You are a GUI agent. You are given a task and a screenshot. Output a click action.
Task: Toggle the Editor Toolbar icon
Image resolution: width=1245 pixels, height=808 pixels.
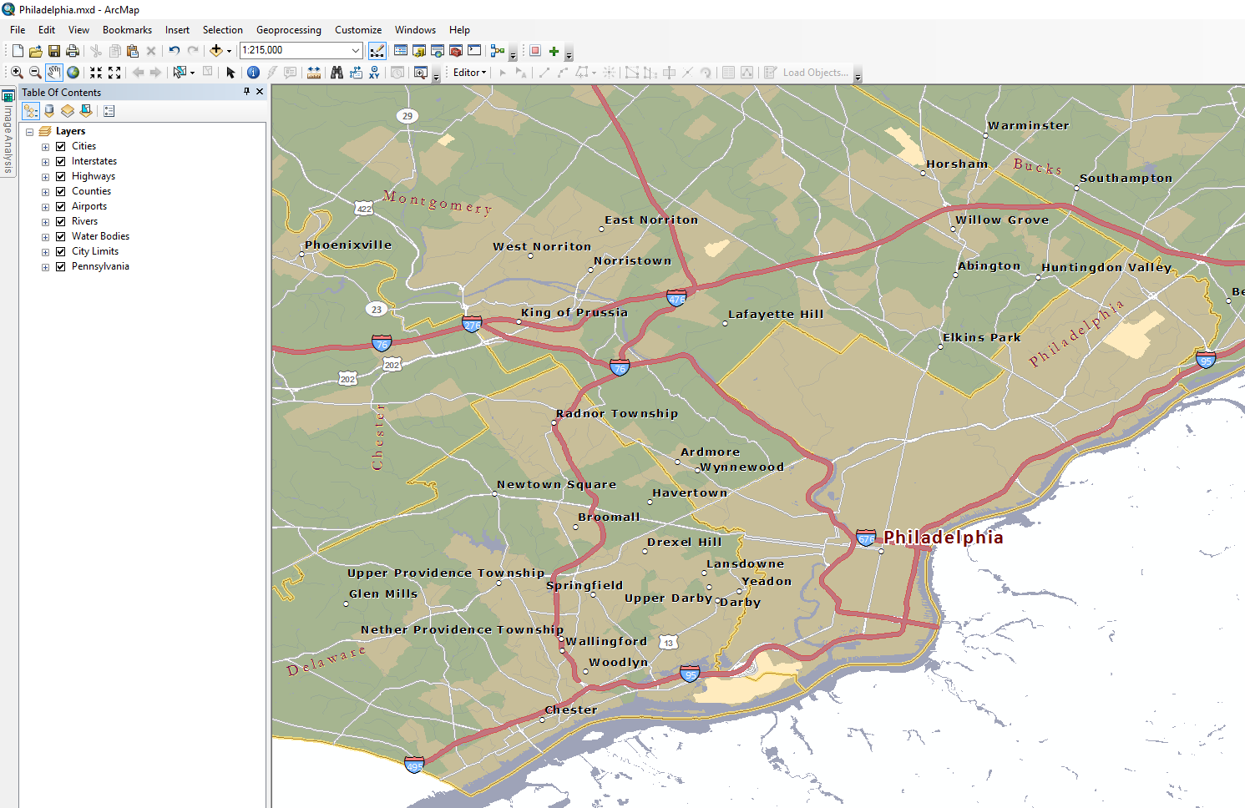[x=377, y=51]
